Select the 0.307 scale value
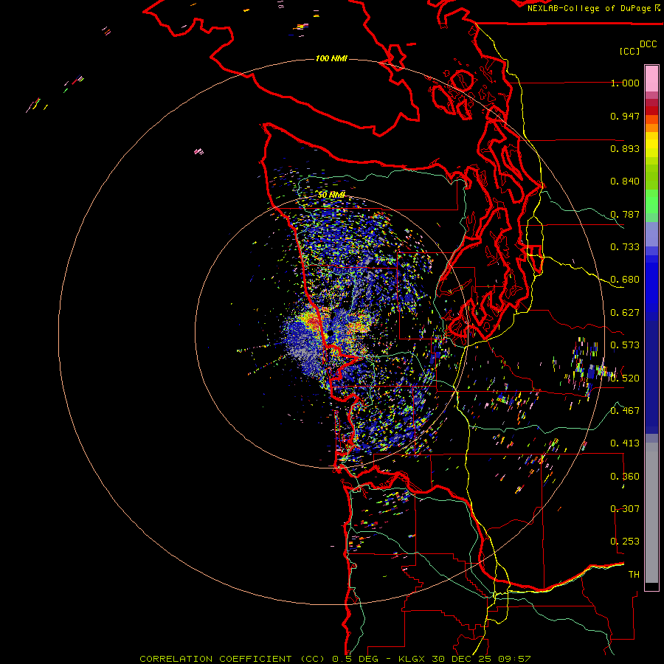Image resolution: width=664 pixels, height=664 pixels. (x=625, y=509)
